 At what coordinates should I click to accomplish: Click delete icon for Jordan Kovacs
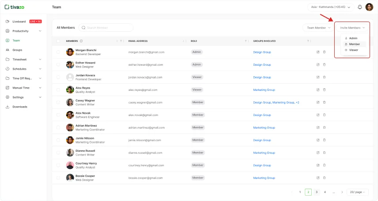(324, 77)
